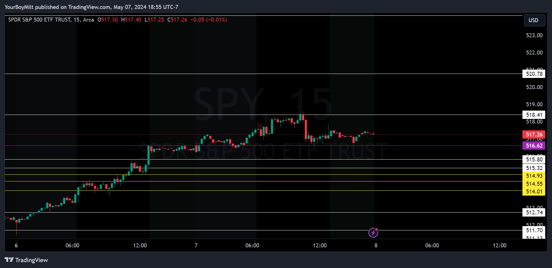
Task: Click the open value O517.30 in legend
Action: pos(107,20)
